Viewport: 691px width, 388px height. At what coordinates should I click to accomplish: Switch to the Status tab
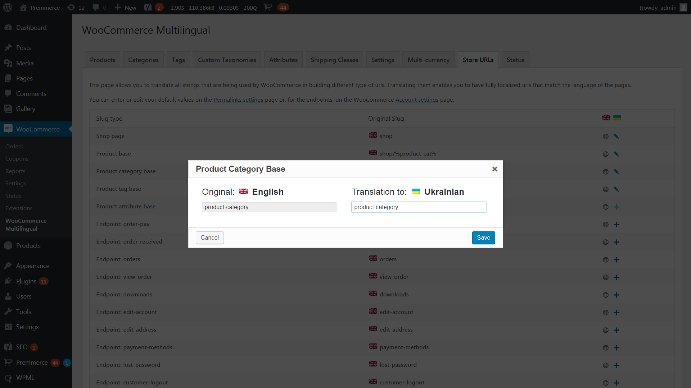[x=515, y=60]
